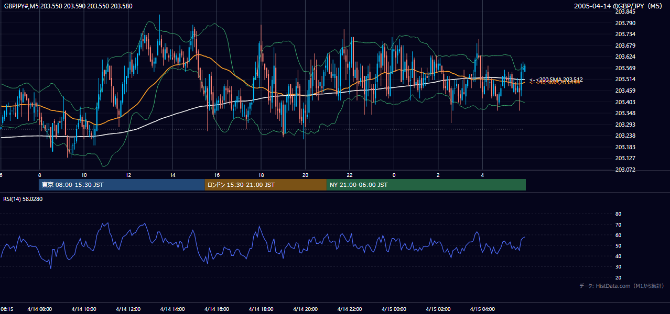Screen dimensions: 670x314
Task: Click hour tick 20 under price chart
Action: pos(305,175)
